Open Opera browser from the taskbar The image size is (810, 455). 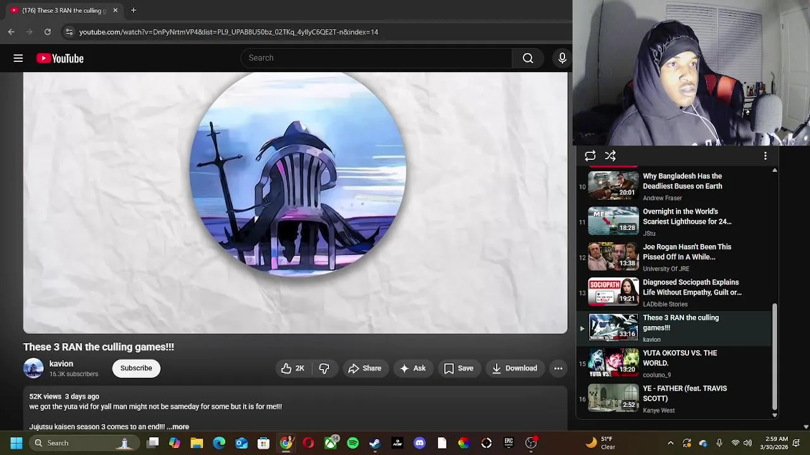coord(308,443)
